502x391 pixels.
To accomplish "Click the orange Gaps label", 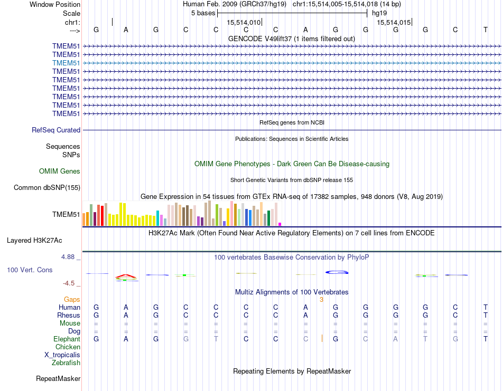I will (x=72, y=299).
